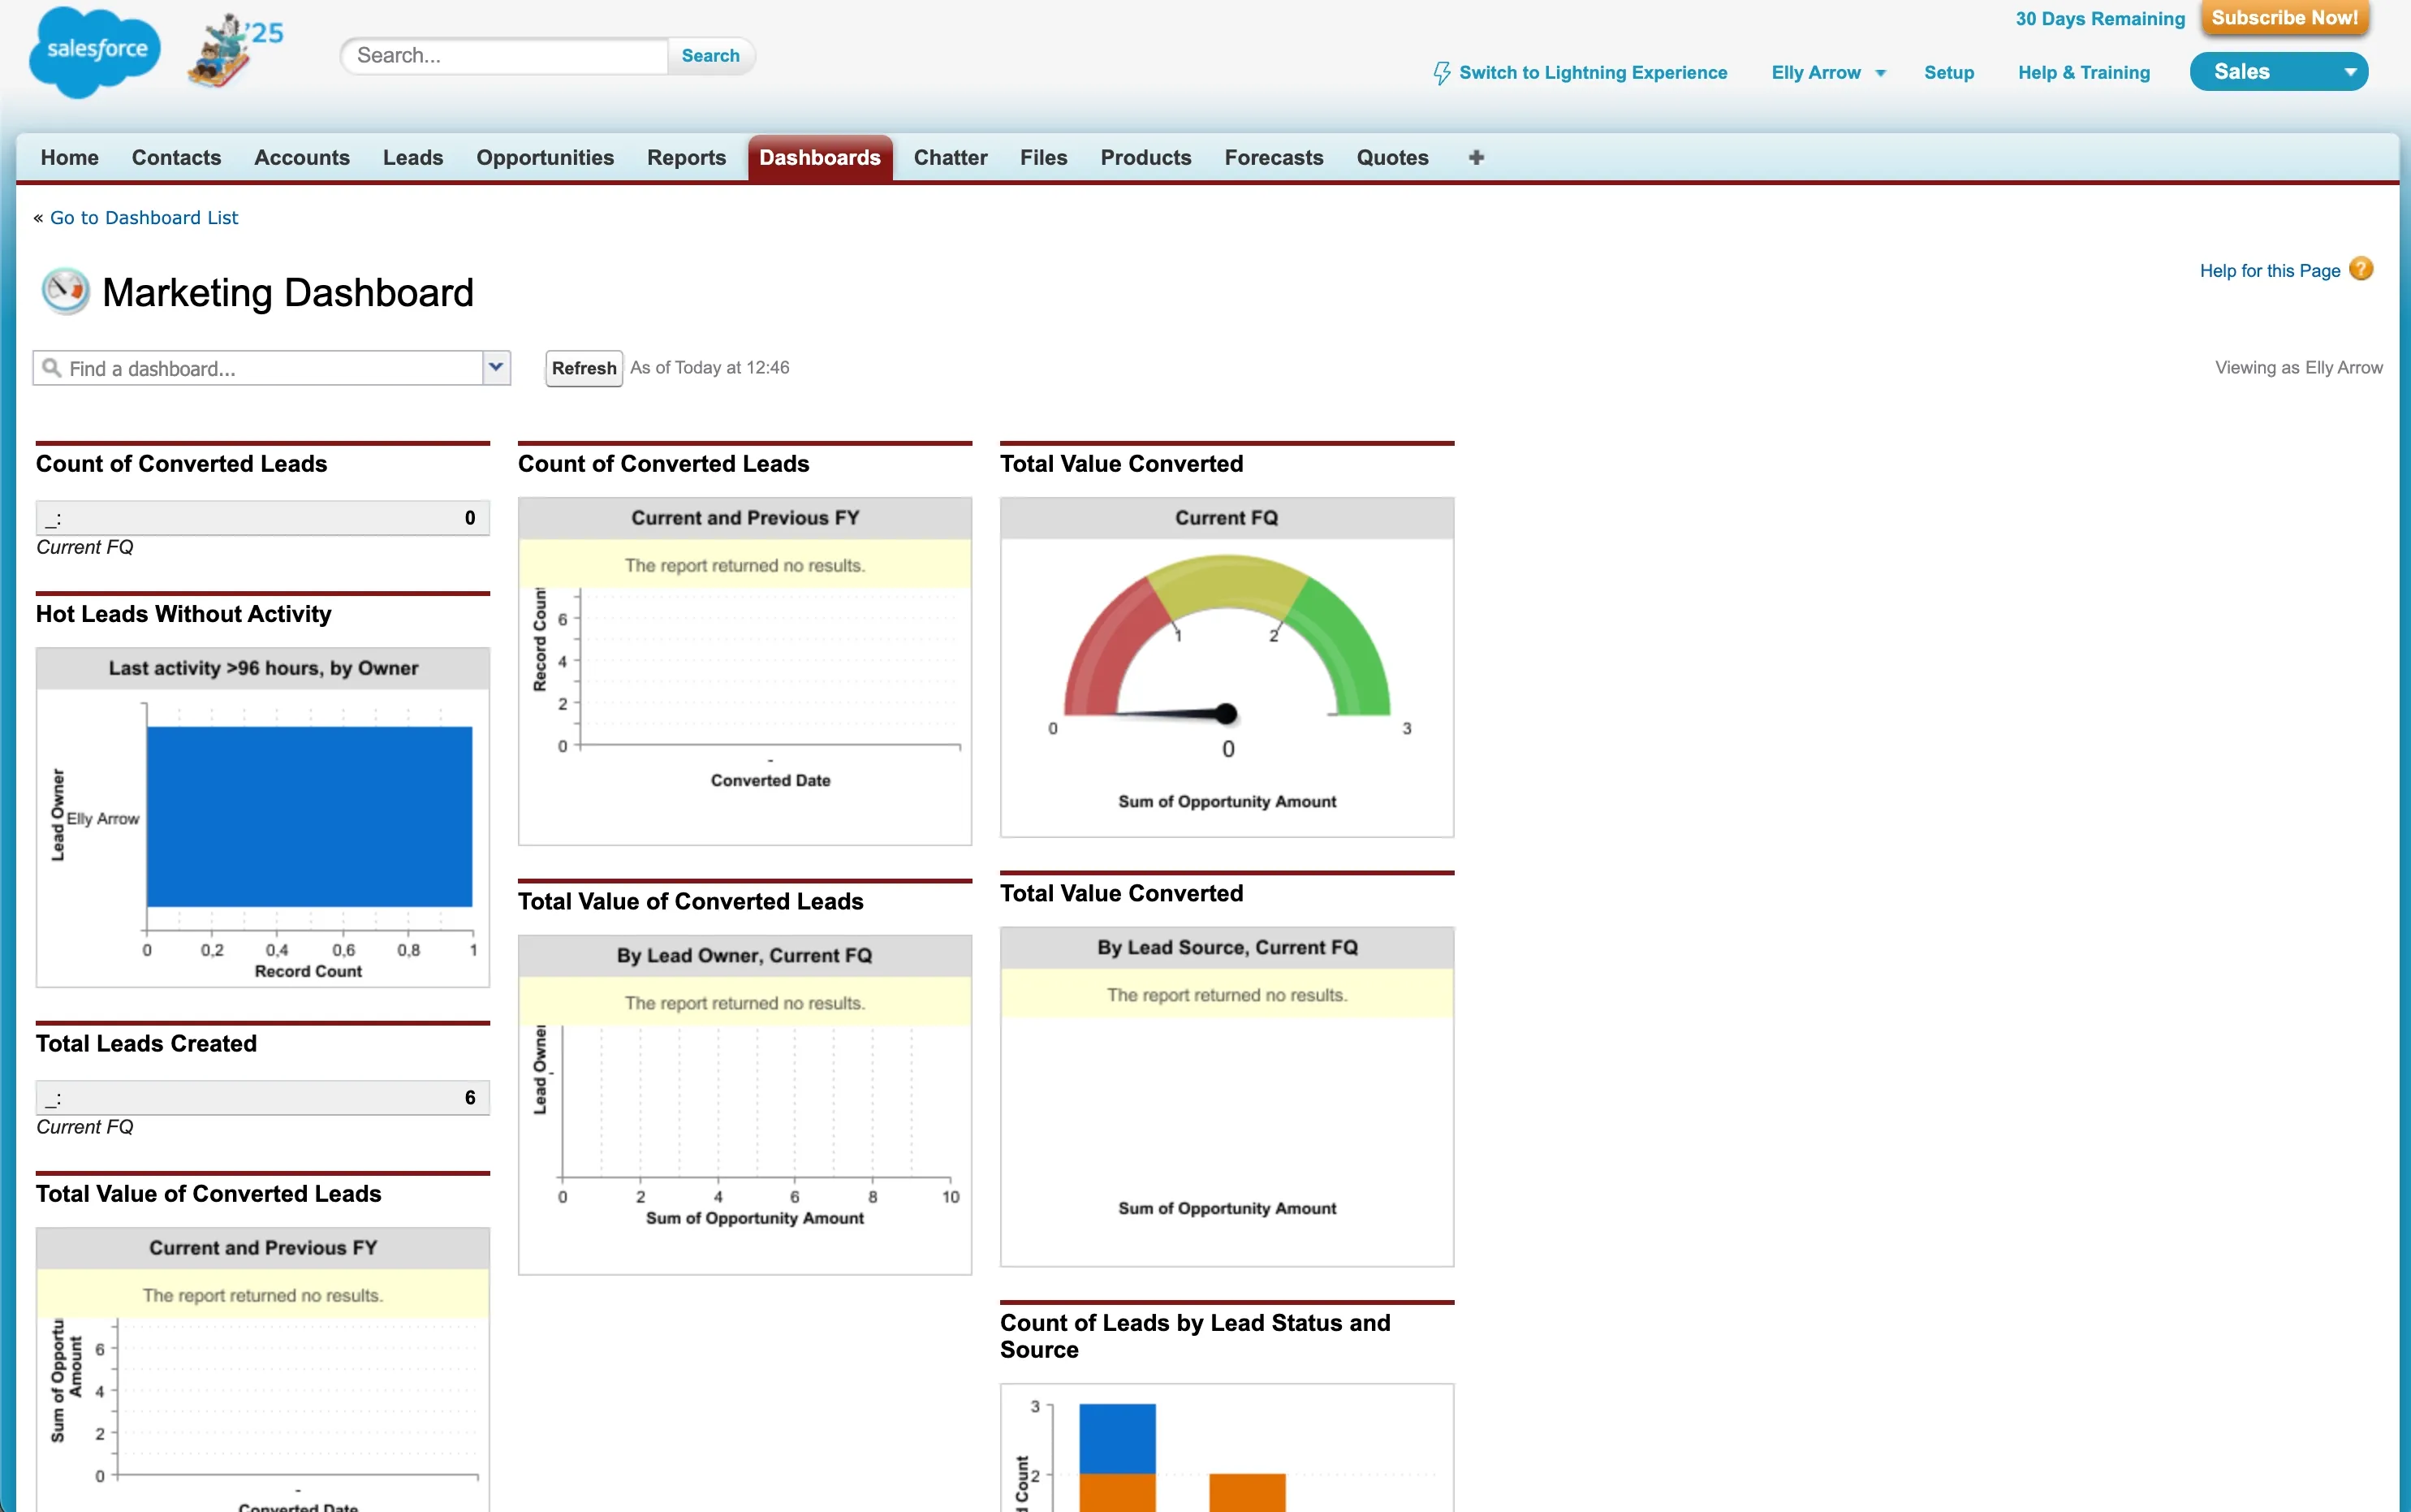2411x1512 pixels.
Task: Select the Total Value Converted gauge chart
Action: coord(1226,670)
